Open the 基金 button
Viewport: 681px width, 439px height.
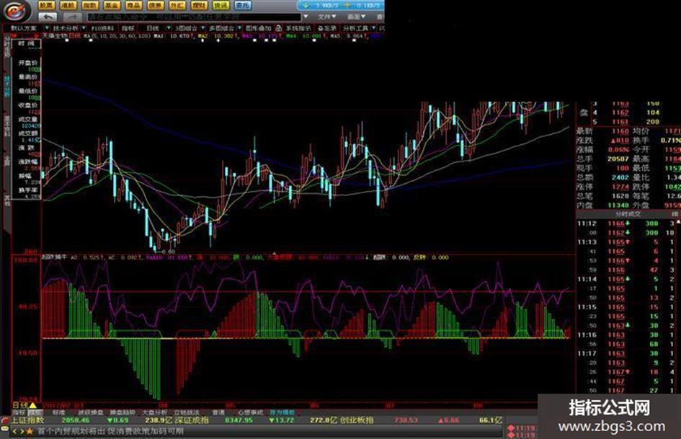coord(111,5)
